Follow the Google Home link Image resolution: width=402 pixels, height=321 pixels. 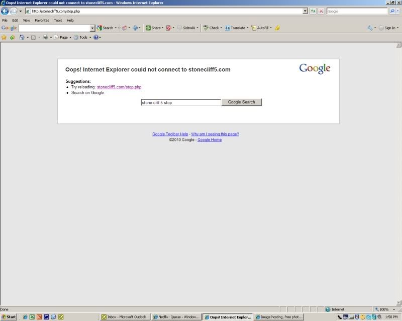pyautogui.click(x=210, y=140)
